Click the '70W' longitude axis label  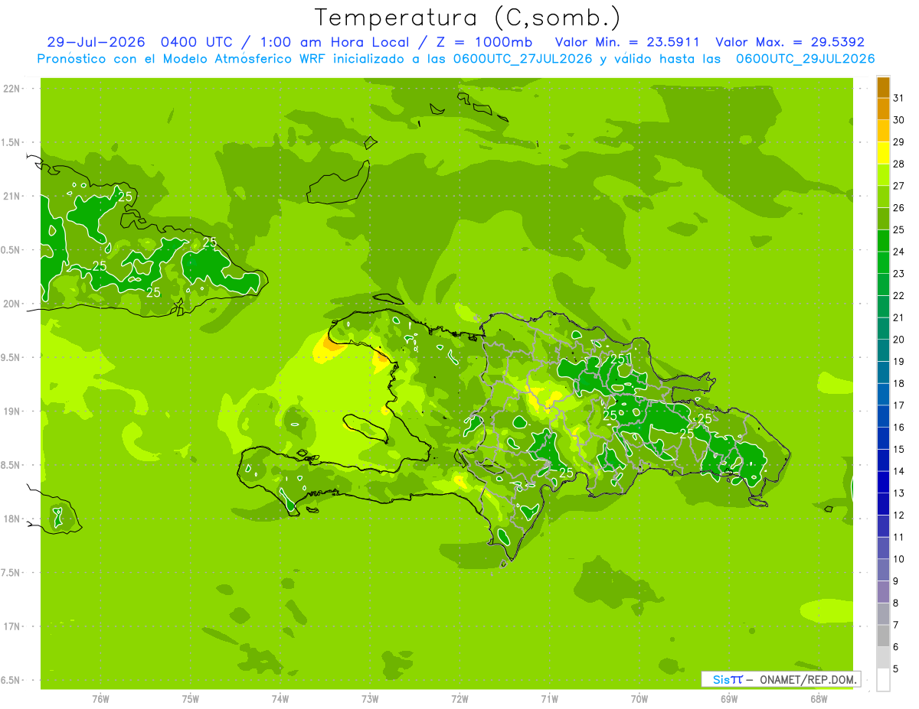coord(639,698)
